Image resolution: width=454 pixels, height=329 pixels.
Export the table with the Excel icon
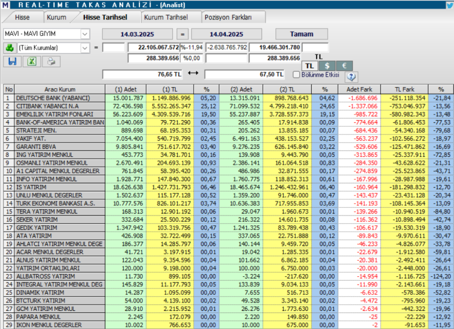pos(32,62)
